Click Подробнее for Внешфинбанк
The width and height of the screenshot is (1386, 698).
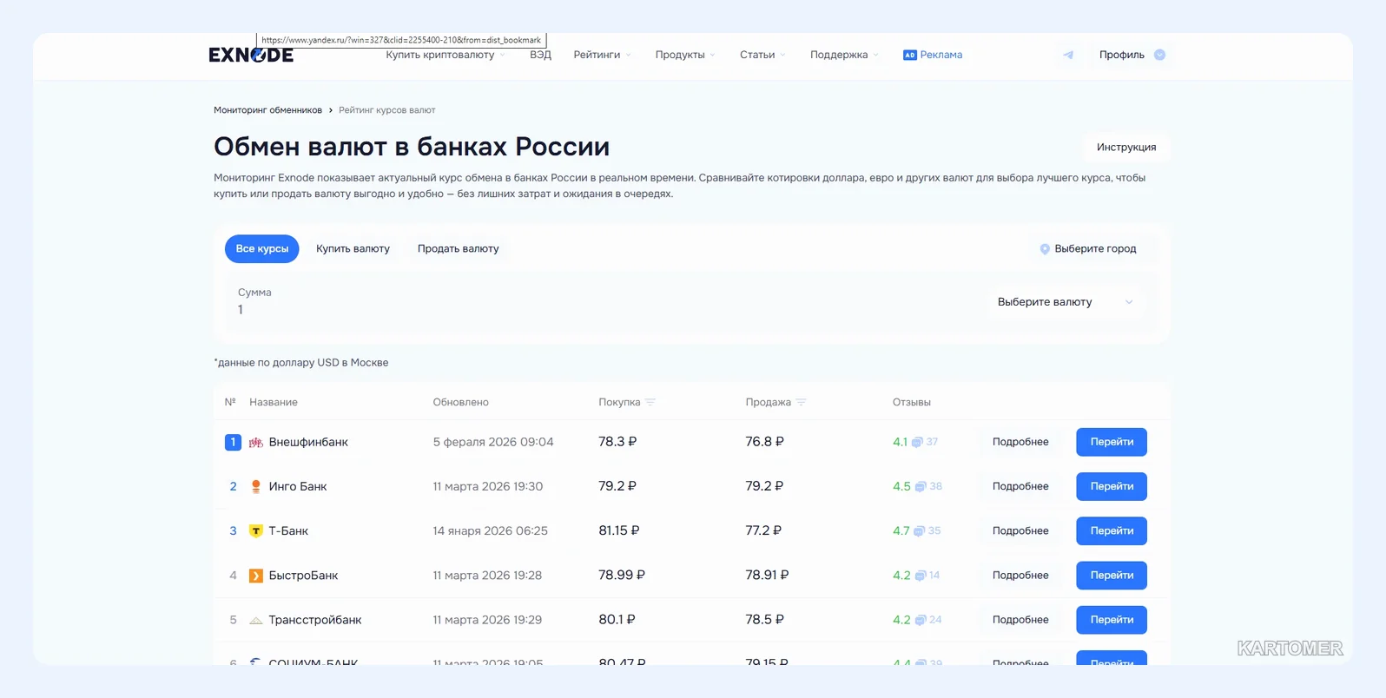click(1020, 442)
